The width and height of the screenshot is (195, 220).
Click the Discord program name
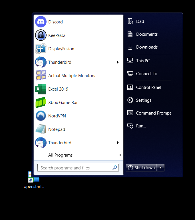point(55,22)
